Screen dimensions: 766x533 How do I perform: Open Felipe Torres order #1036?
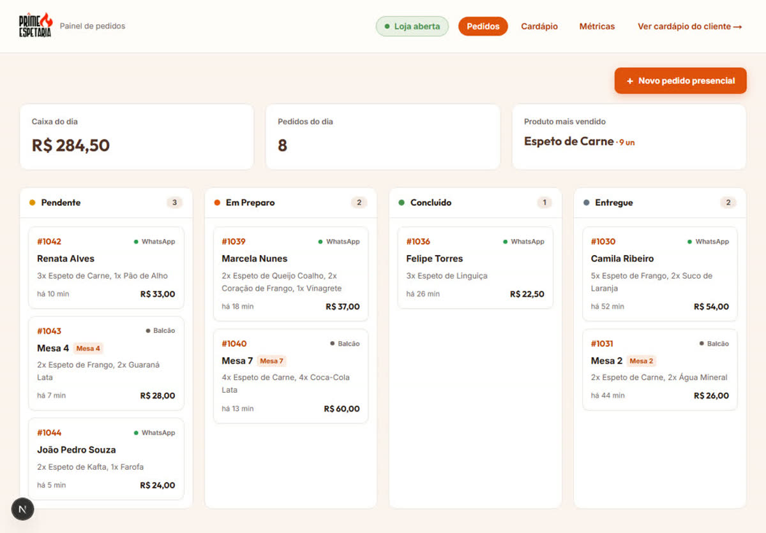[476, 268]
